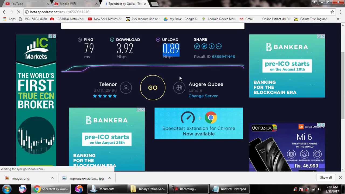Click the Telenor five-star rating
Screen dimensions: 345x194
tap(105, 96)
